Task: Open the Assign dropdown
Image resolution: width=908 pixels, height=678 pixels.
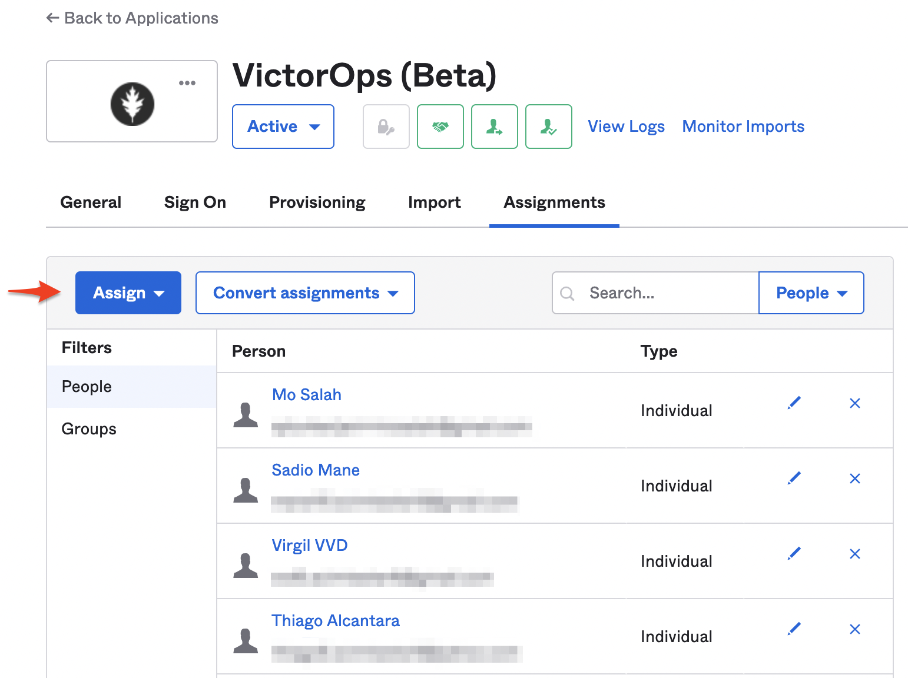Action: point(128,293)
